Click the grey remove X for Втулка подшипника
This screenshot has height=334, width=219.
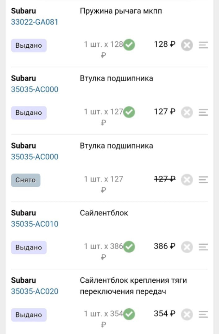click(x=186, y=112)
